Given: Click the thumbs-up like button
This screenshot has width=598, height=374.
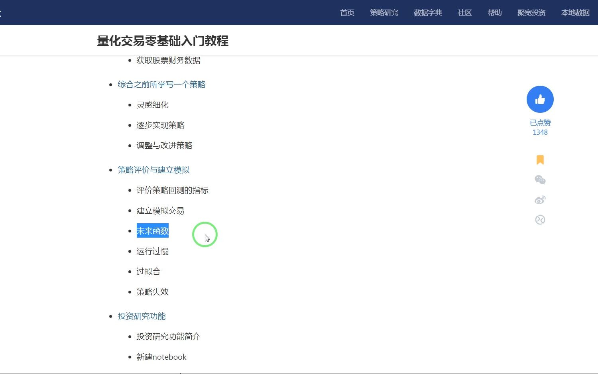Looking at the screenshot, I should pyautogui.click(x=540, y=99).
